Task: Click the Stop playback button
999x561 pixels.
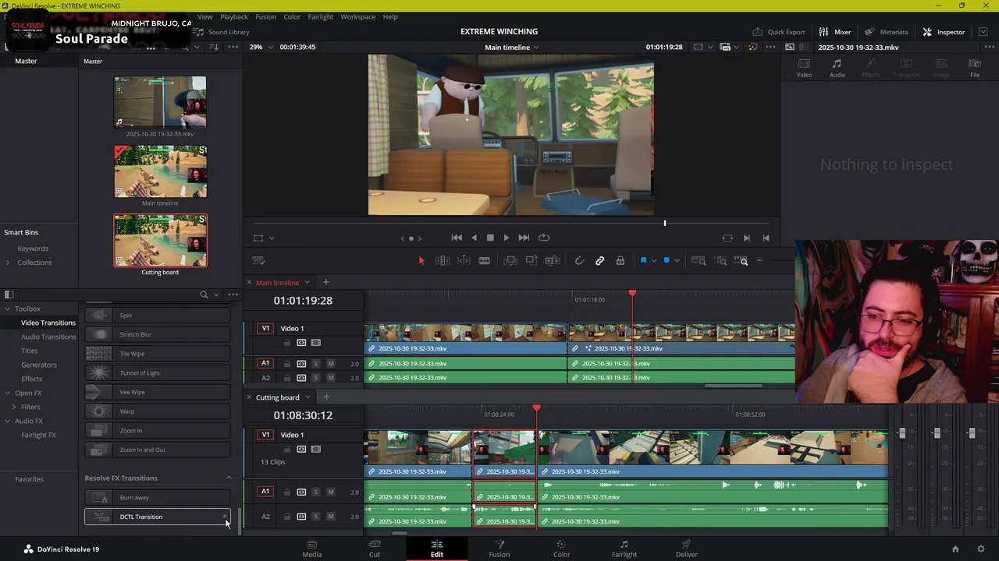Action: point(490,238)
